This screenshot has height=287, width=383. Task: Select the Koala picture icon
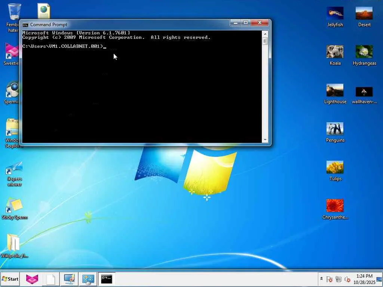[x=335, y=52]
